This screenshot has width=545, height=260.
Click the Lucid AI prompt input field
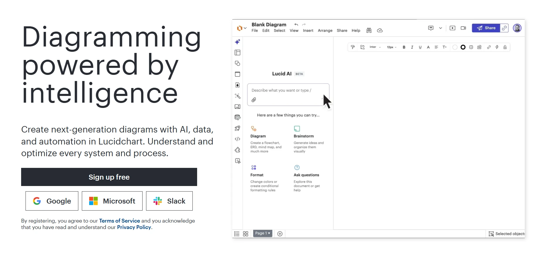point(288,94)
